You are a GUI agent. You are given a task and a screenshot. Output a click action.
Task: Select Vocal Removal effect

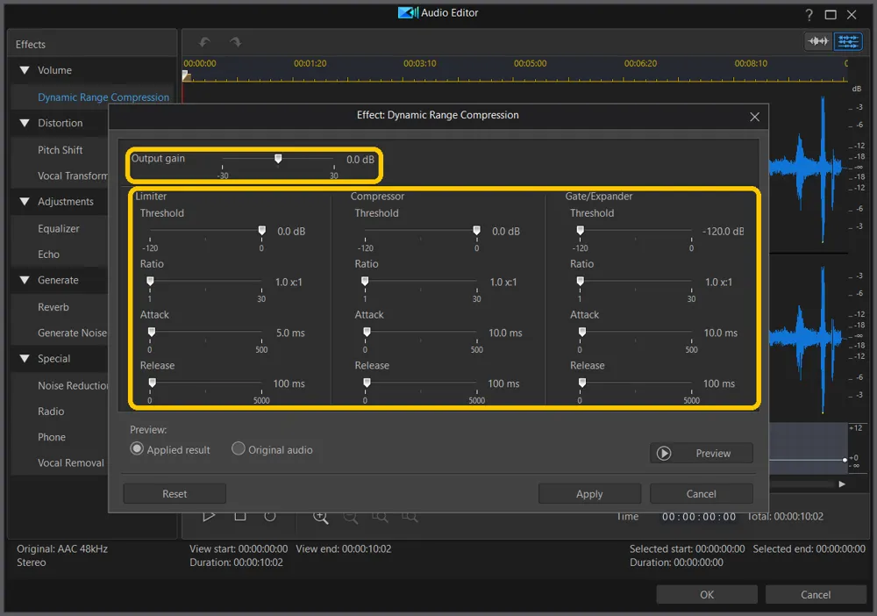[70, 462]
